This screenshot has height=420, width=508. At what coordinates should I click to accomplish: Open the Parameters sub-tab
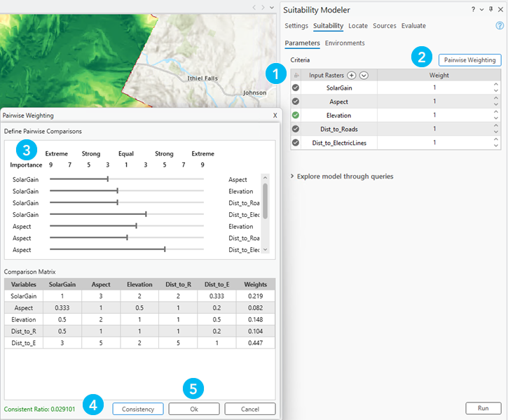coord(302,43)
